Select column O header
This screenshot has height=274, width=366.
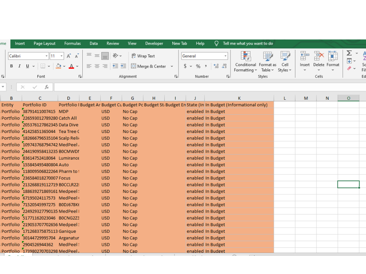[348, 98]
